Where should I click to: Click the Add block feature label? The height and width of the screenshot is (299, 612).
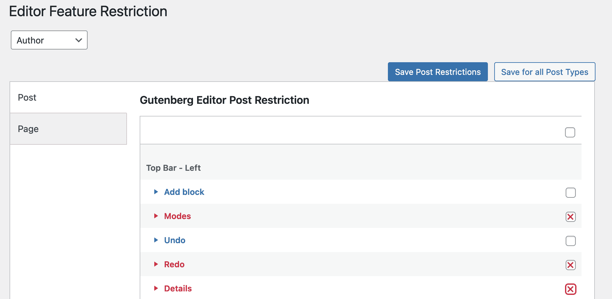(184, 192)
